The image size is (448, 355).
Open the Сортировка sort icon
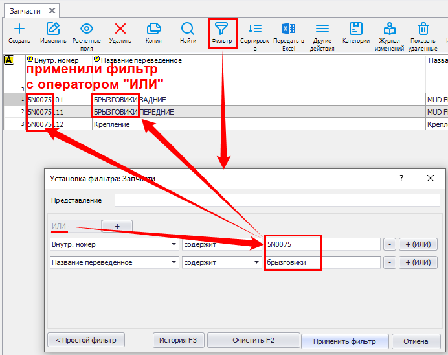255,29
